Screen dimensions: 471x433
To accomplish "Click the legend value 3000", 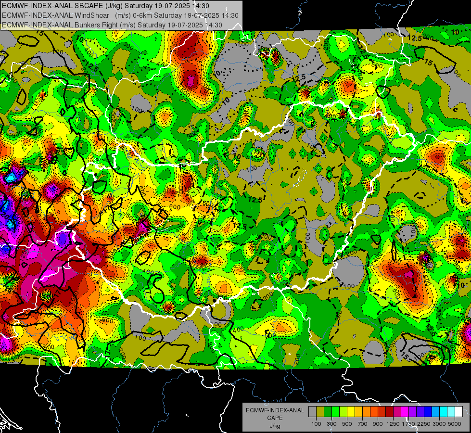I will tap(439, 424).
